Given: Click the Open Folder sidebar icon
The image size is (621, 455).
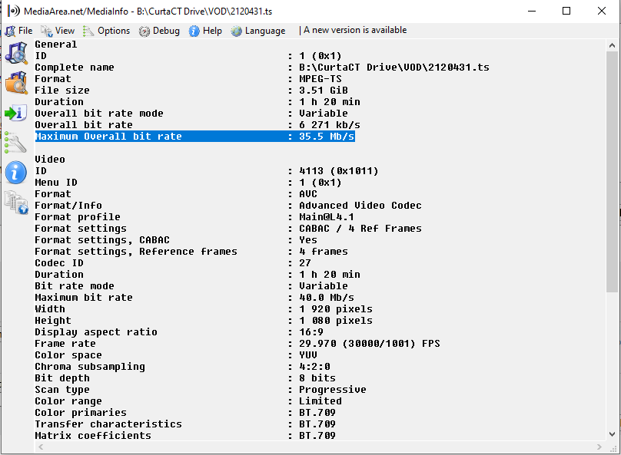Looking at the screenshot, I should (x=16, y=83).
